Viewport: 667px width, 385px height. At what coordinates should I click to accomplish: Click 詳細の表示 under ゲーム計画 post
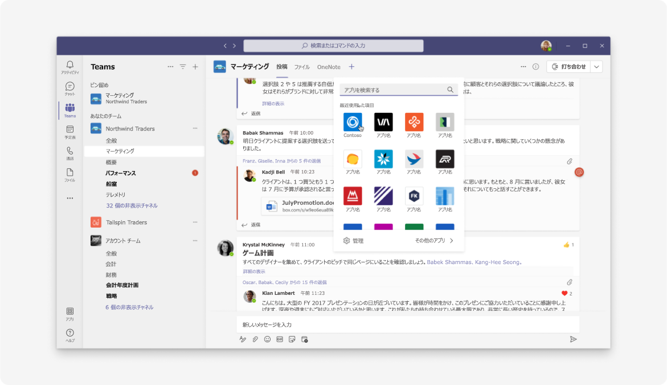(x=254, y=271)
